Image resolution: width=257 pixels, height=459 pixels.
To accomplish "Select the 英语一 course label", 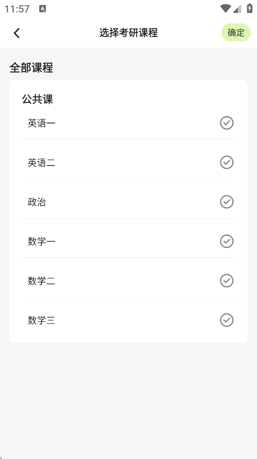I will point(42,123).
